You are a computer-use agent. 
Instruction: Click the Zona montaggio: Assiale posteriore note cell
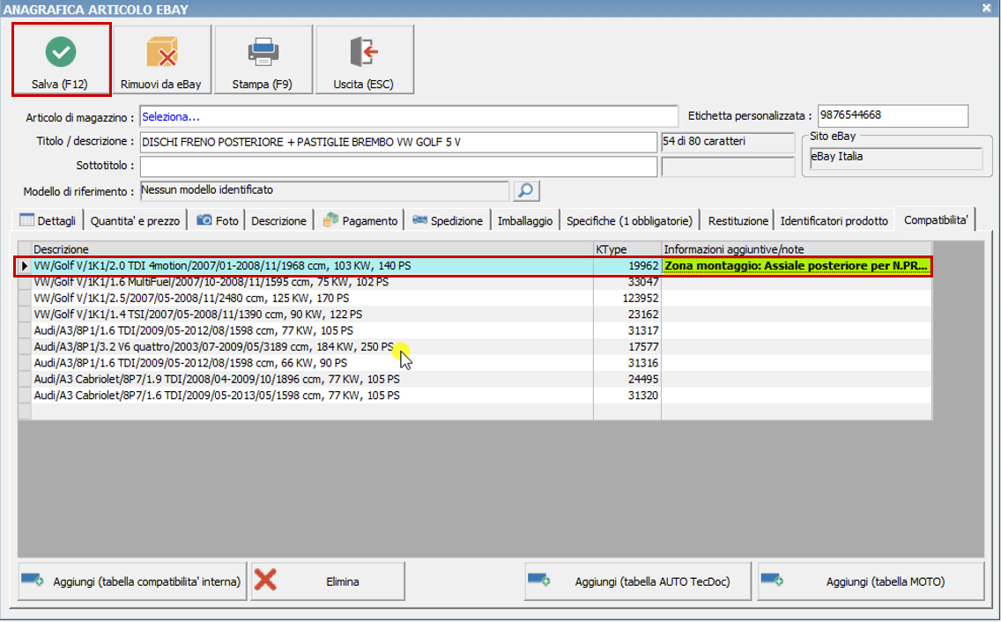(x=796, y=266)
